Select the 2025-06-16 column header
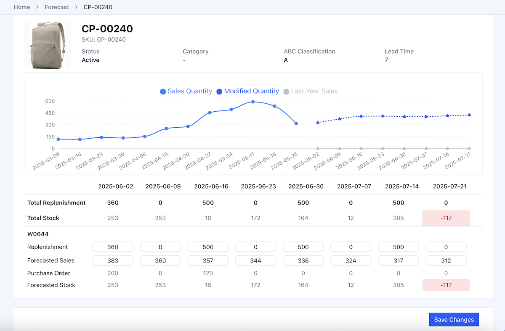The width and height of the screenshot is (505, 331). [x=211, y=186]
